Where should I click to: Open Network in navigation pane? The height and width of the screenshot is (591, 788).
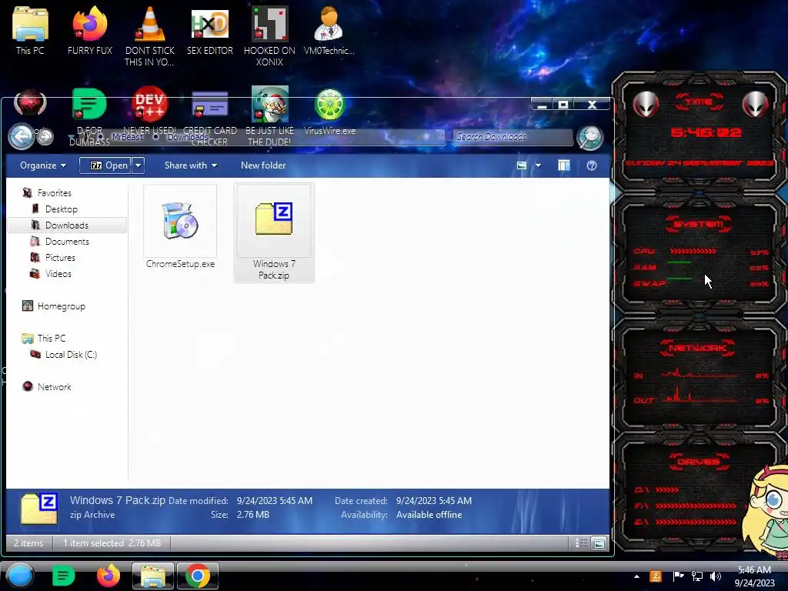coord(55,386)
